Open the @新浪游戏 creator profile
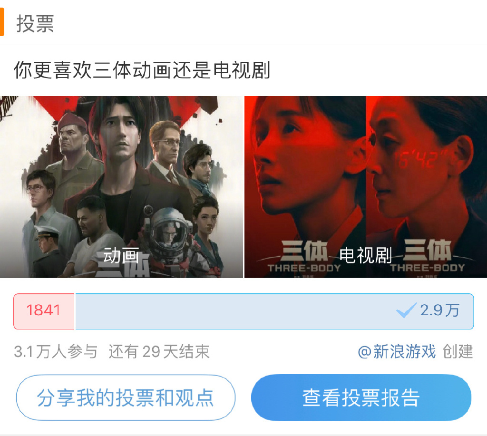The width and height of the screenshot is (487, 436). click(x=397, y=351)
